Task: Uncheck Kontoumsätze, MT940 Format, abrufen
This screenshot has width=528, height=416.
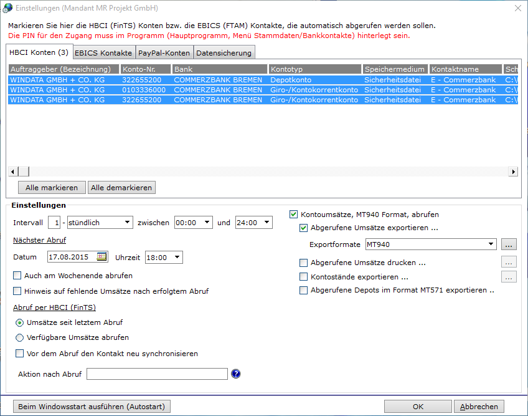Action: (293, 215)
